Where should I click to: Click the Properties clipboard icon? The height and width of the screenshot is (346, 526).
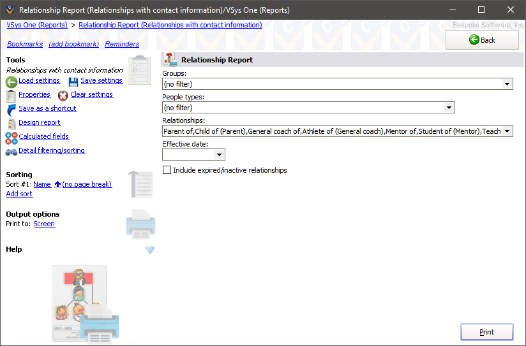[11, 96]
